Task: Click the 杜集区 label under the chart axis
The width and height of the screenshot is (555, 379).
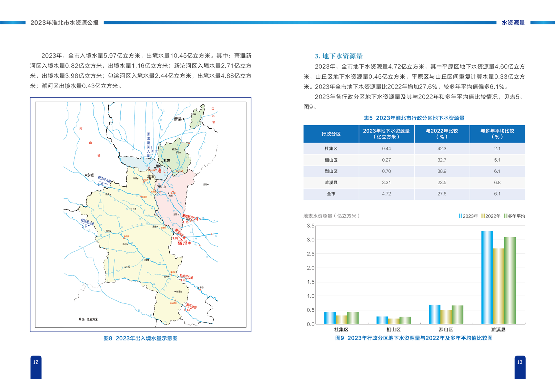Action: click(x=341, y=330)
